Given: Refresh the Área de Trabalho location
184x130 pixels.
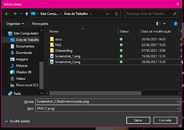Looking at the screenshot, I should tap(116, 14).
